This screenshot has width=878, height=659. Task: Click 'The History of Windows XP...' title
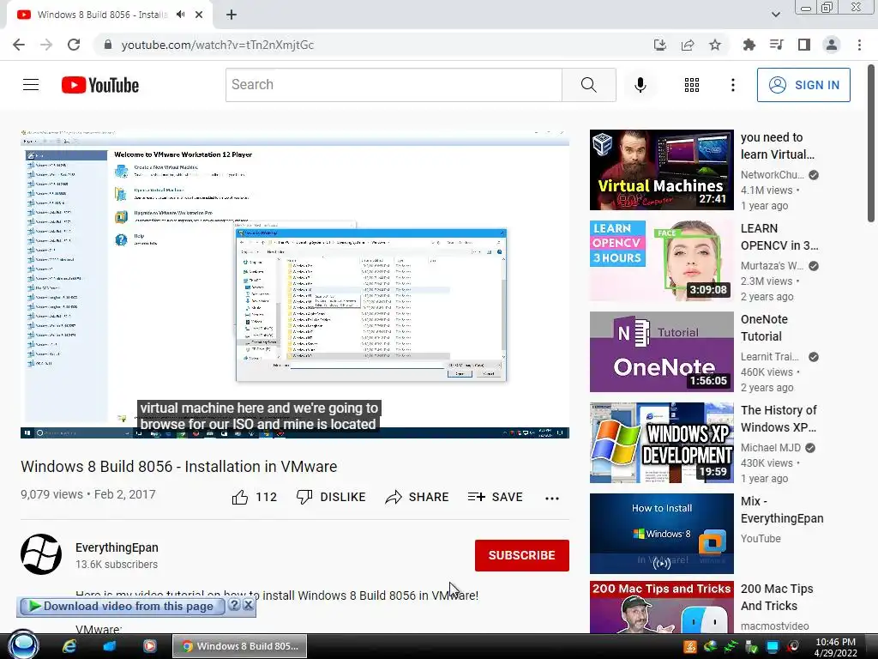point(779,419)
